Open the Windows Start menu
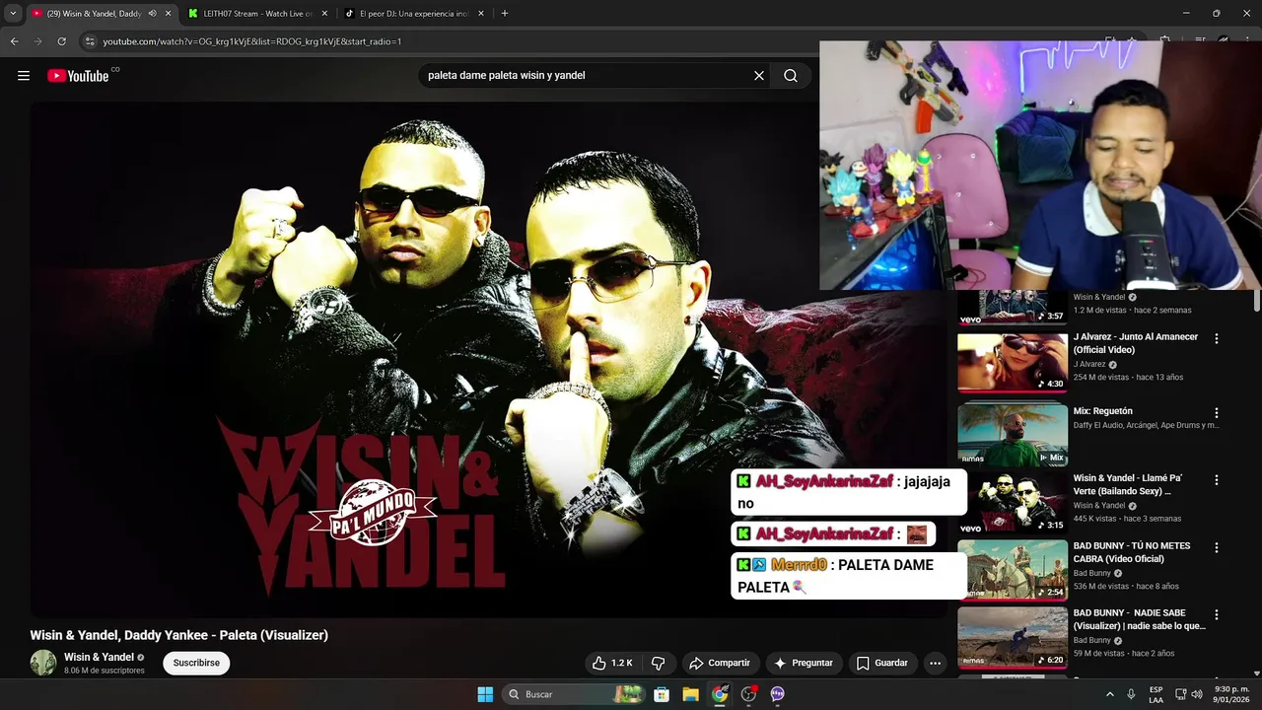This screenshot has height=710, width=1262. coord(485,694)
